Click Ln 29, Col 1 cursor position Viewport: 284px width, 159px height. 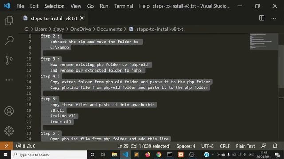(x=144, y=146)
